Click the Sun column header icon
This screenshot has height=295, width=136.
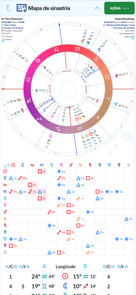(x=13, y=165)
